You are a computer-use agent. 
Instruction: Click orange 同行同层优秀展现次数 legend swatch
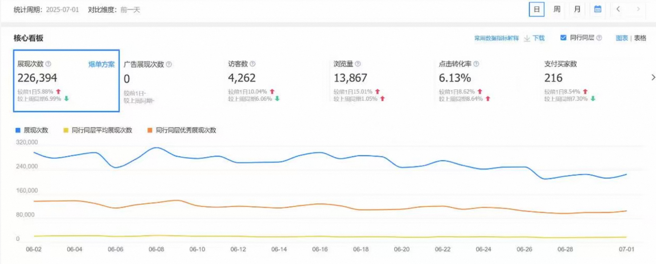coord(150,130)
